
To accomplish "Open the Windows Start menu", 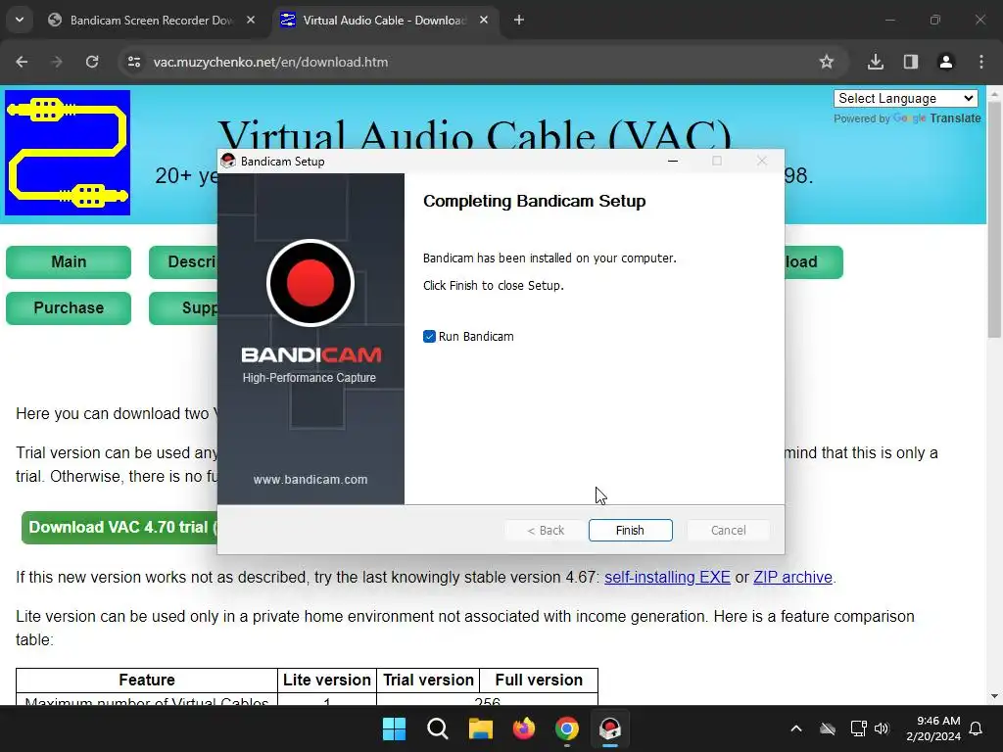I will [x=394, y=728].
